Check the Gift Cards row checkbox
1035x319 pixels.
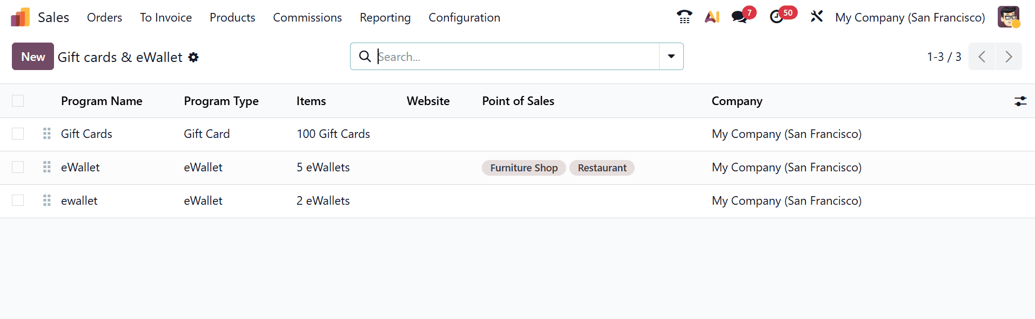tap(18, 134)
